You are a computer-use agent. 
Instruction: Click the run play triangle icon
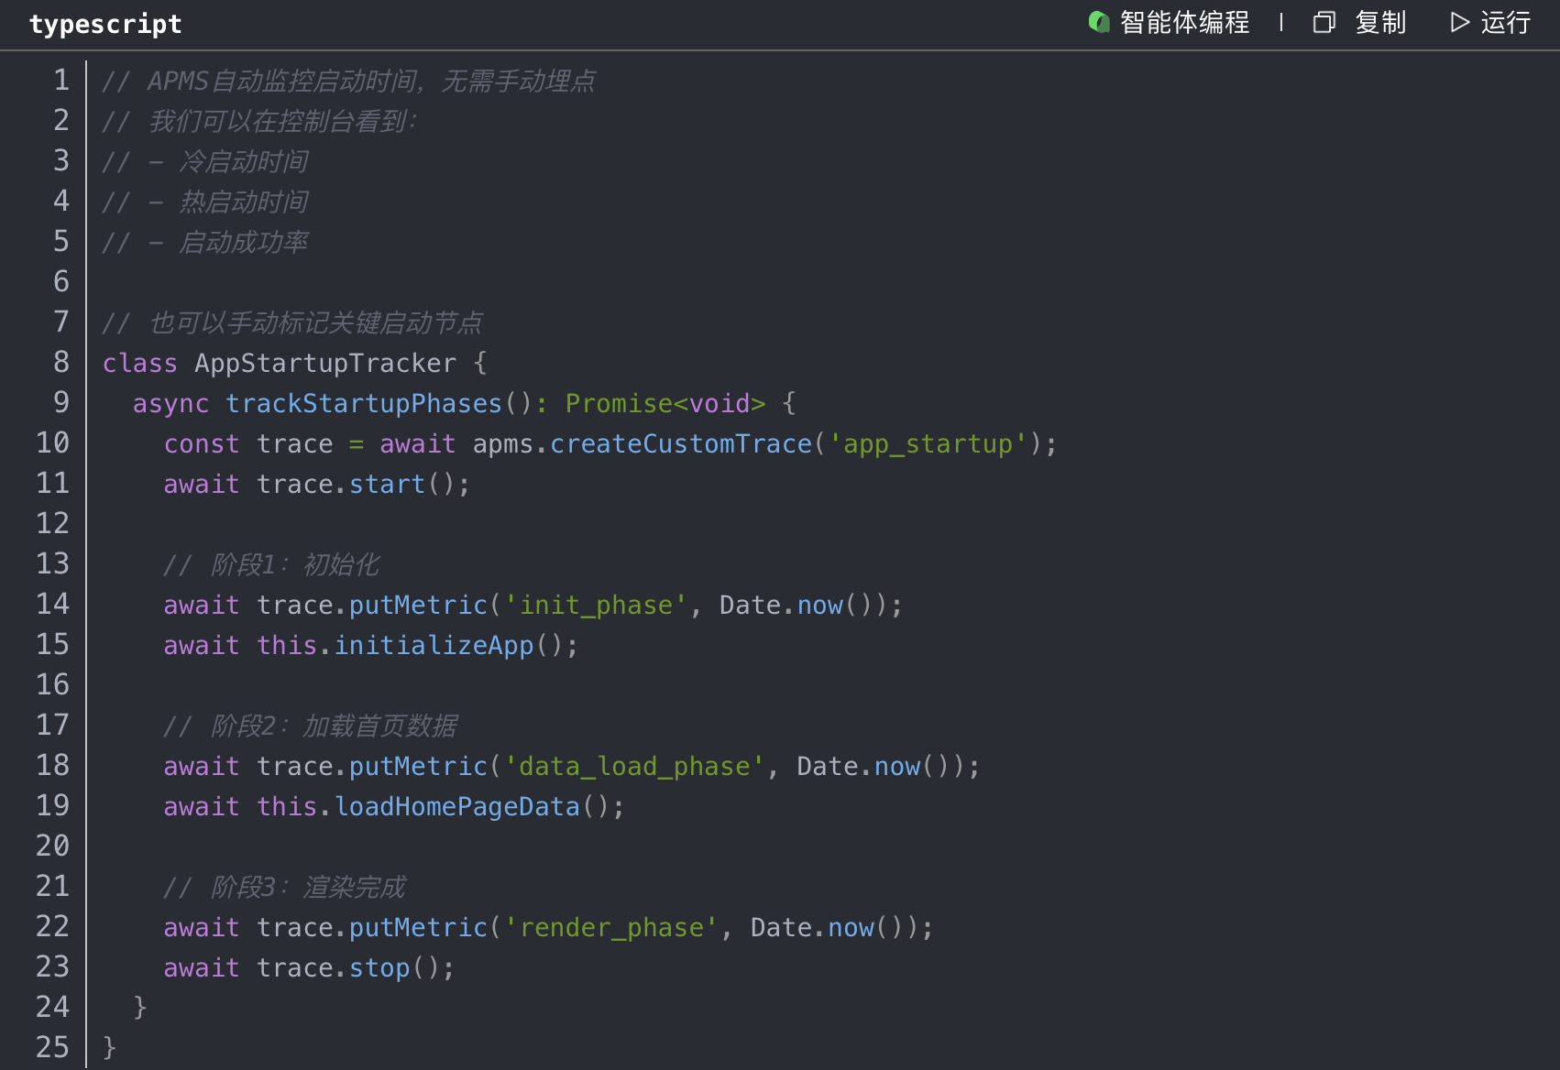(x=1459, y=22)
